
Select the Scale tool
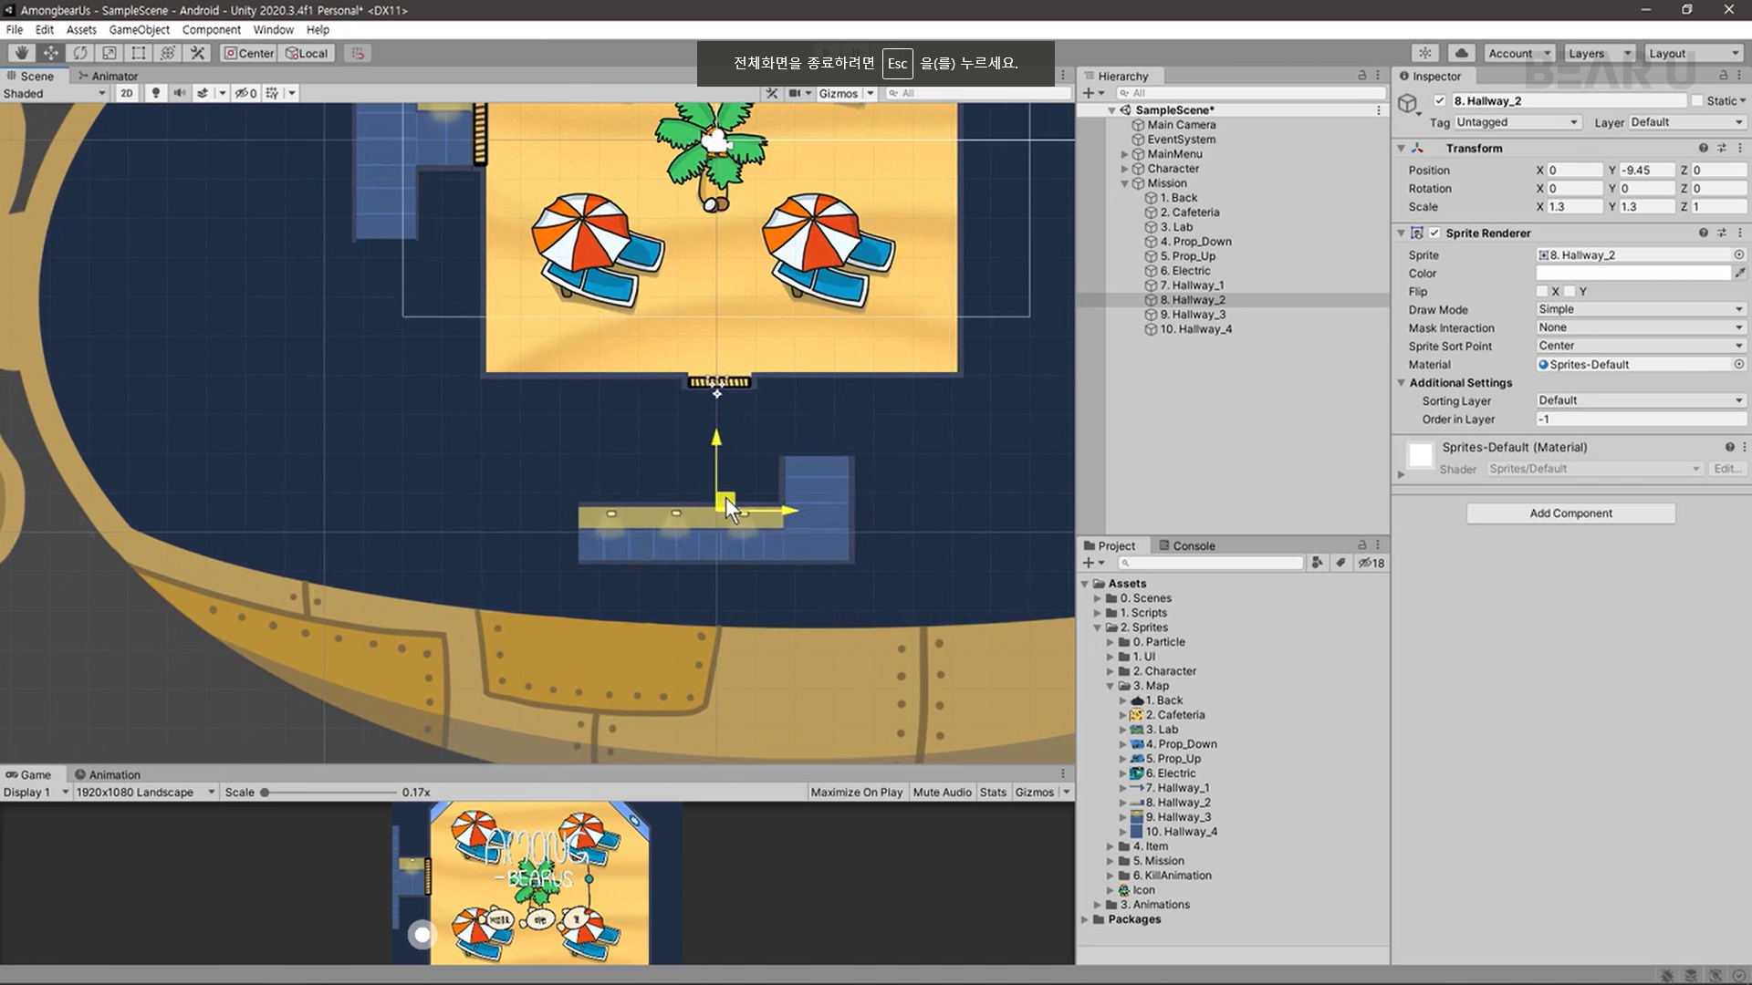[109, 53]
